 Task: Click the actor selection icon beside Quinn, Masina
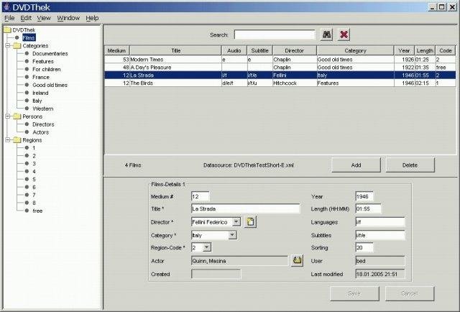tap(297, 260)
